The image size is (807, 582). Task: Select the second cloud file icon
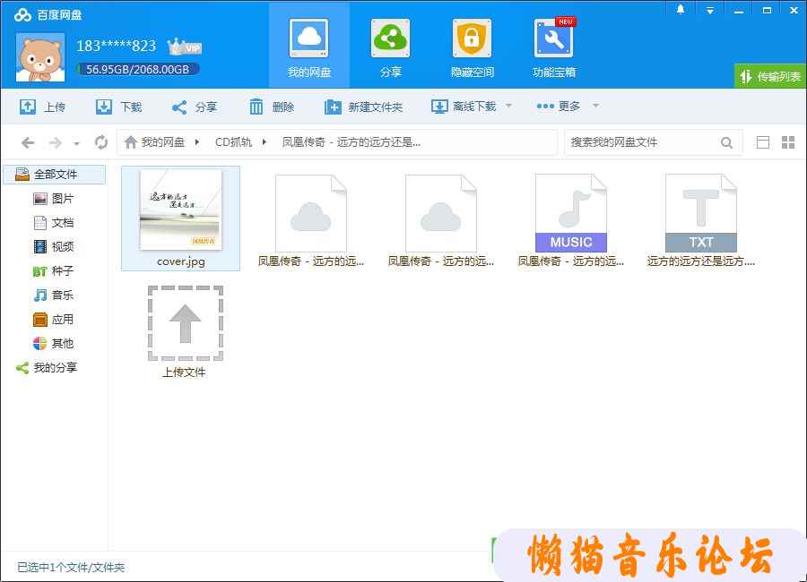pyautogui.click(x=441, y=213)
